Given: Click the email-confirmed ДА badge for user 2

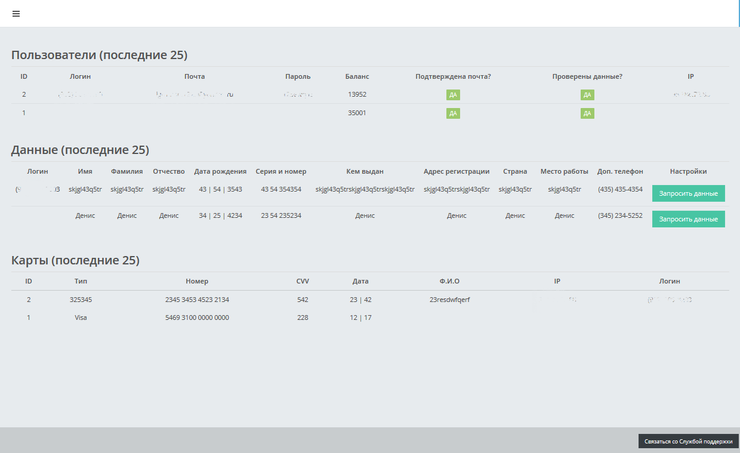Looking at the screenshot, I should point(453,95).
